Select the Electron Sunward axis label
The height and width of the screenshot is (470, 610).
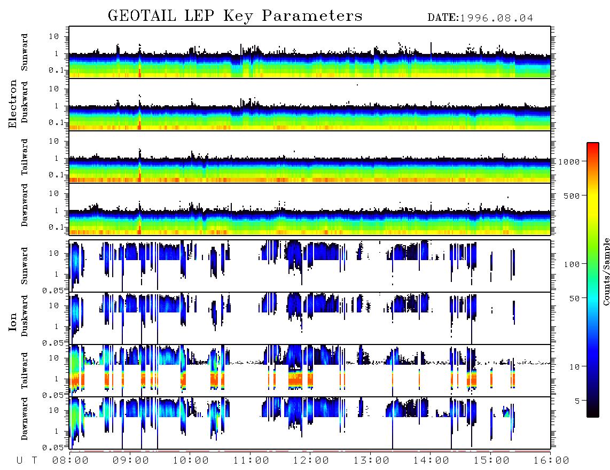coord(25,52)
